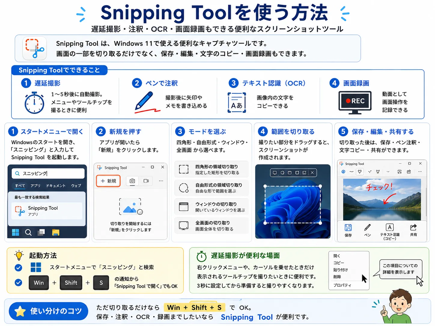Click the light bulb icon next to 起動方法
The image size is (435, 326).
point(19,255)
